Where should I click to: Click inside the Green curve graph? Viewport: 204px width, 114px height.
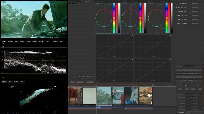click(x=153, y=47)
